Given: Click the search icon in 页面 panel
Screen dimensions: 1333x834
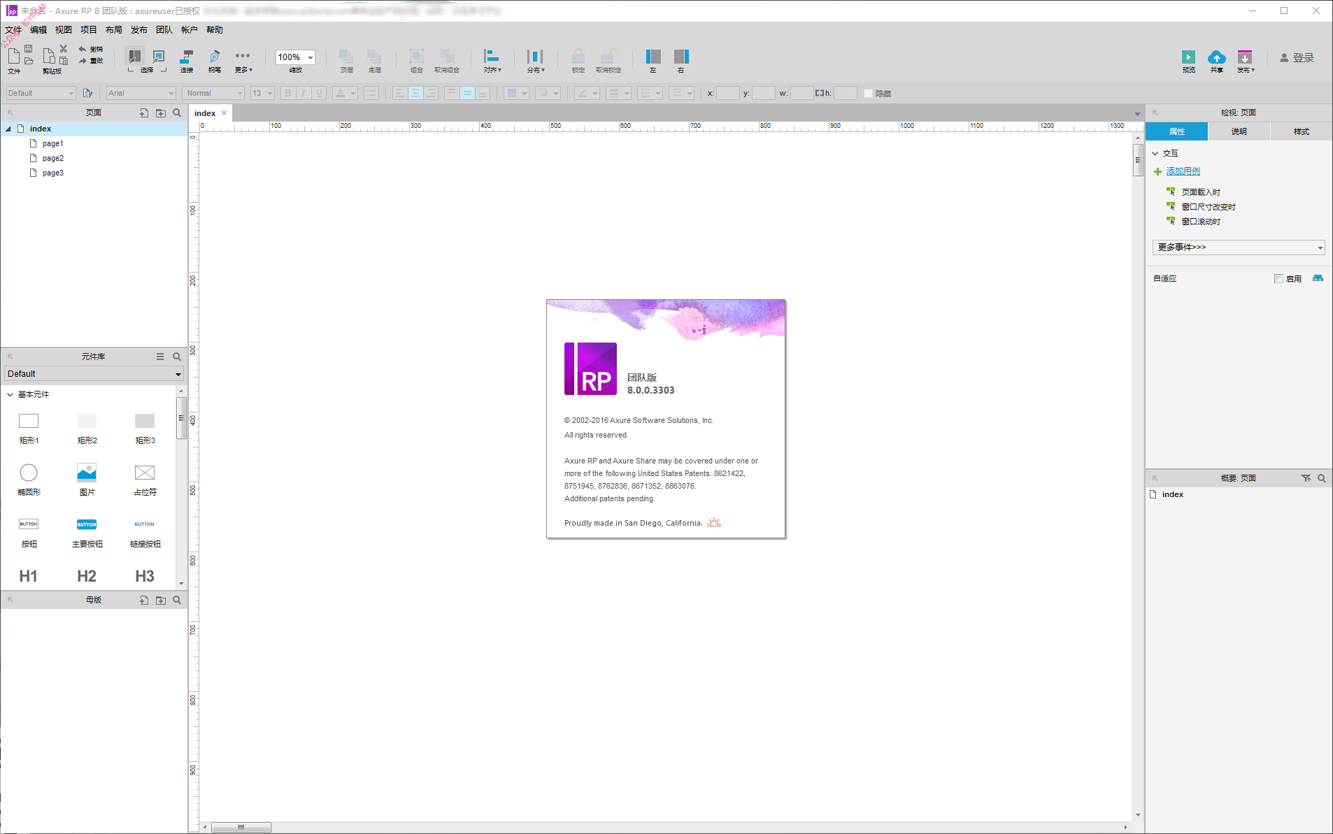Looking at the screenshot, I should pos(177,113).
